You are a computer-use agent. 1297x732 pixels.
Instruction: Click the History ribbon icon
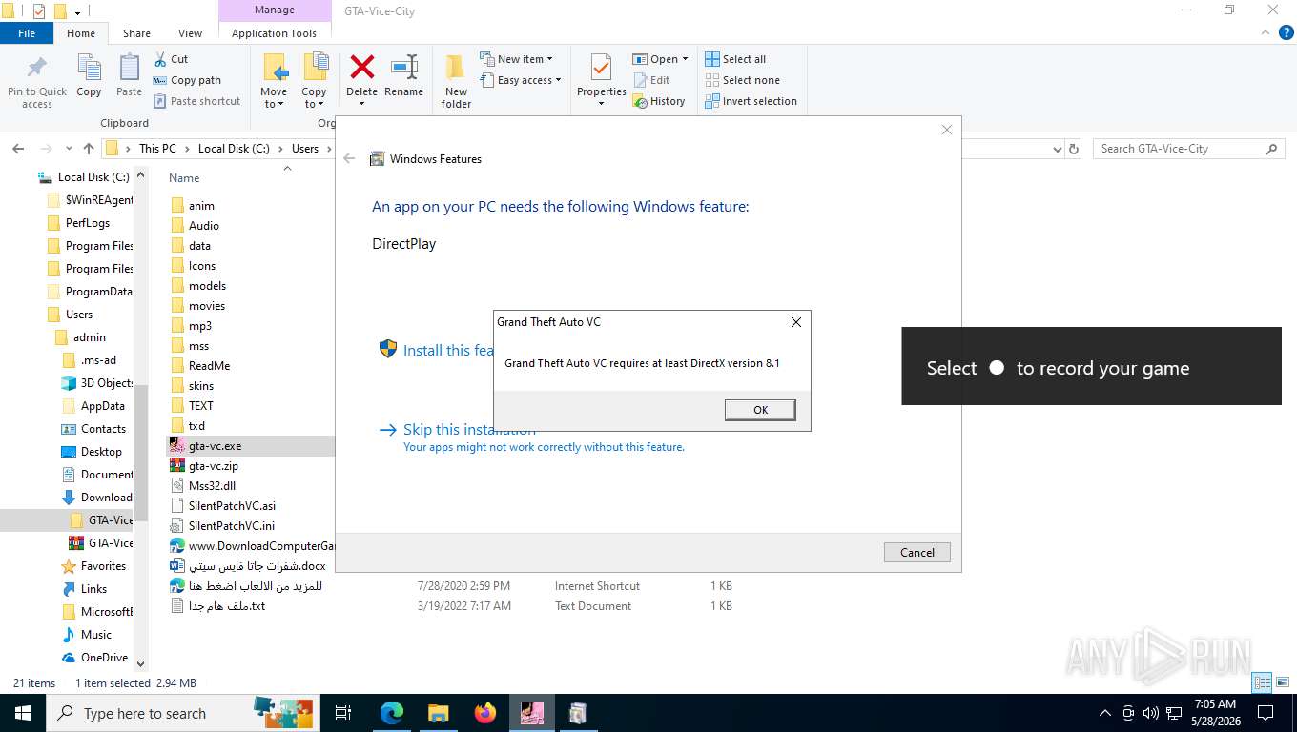click(659, 101)
